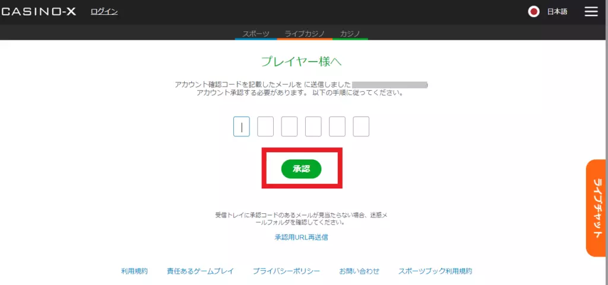The width and height of the screenshot is (608, 285).
Task: Open the 日本語 language selector
Action: click(x=557, y=12)
